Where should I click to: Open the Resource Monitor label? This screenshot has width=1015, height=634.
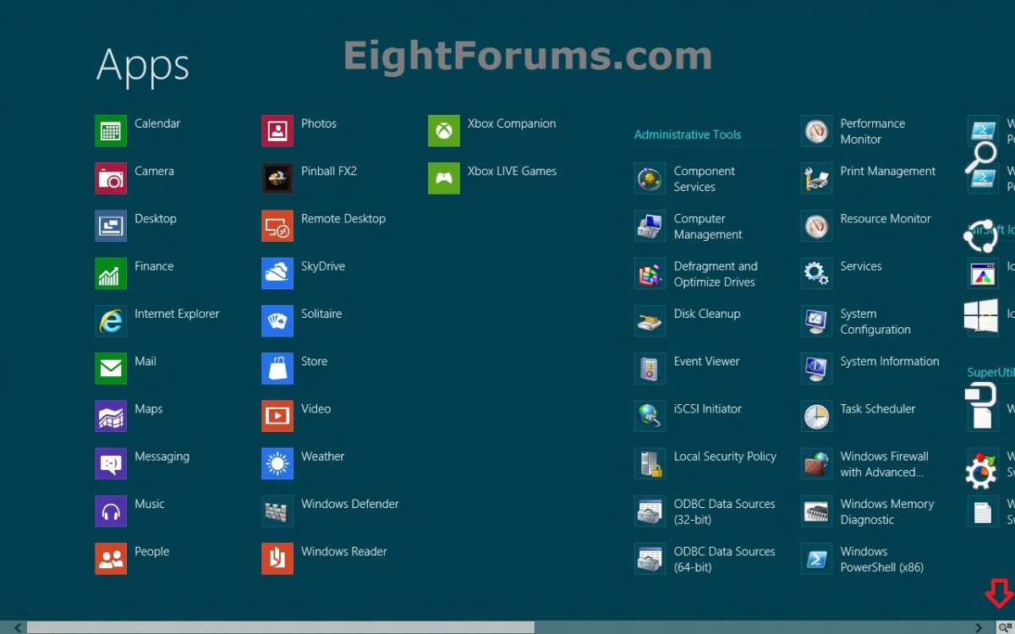[885, 219]
